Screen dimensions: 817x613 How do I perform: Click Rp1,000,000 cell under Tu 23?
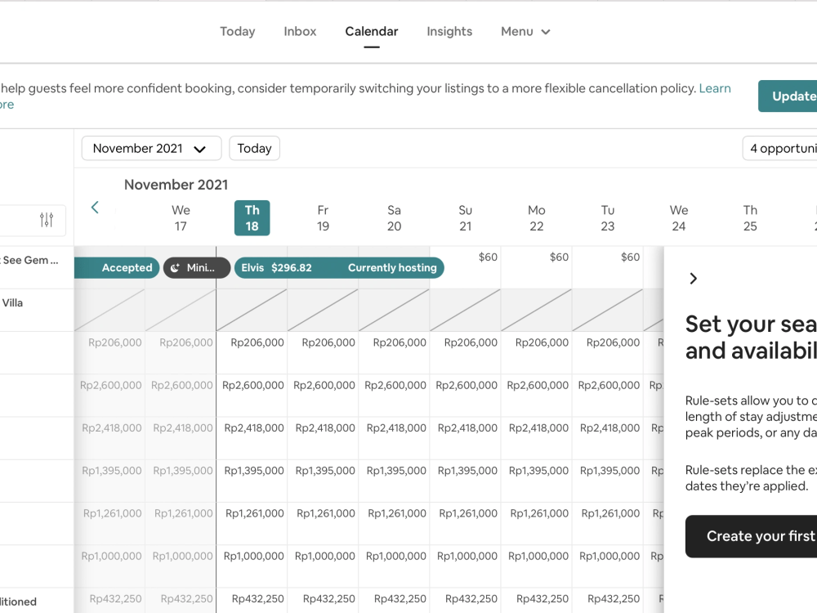click(x=608, y=566)
